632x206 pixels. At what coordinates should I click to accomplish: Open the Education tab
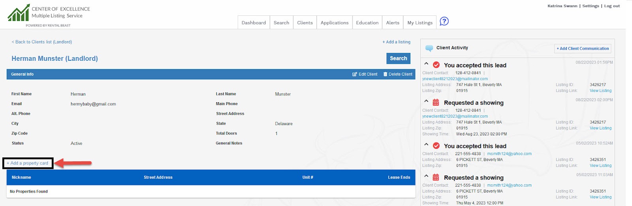click(x=367, y=22)
